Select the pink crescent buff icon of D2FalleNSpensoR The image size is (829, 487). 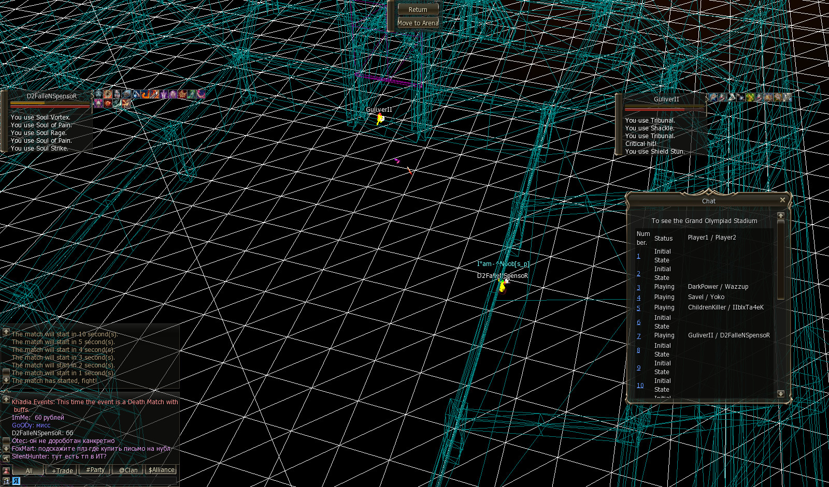pos(201,94)
